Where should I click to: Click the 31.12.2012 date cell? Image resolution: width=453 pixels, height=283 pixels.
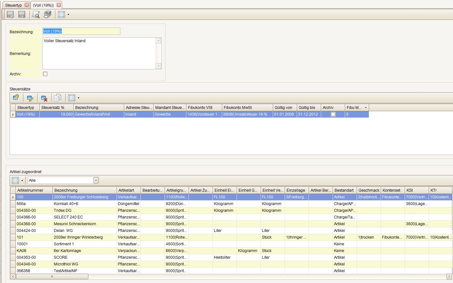click(309, 114)
